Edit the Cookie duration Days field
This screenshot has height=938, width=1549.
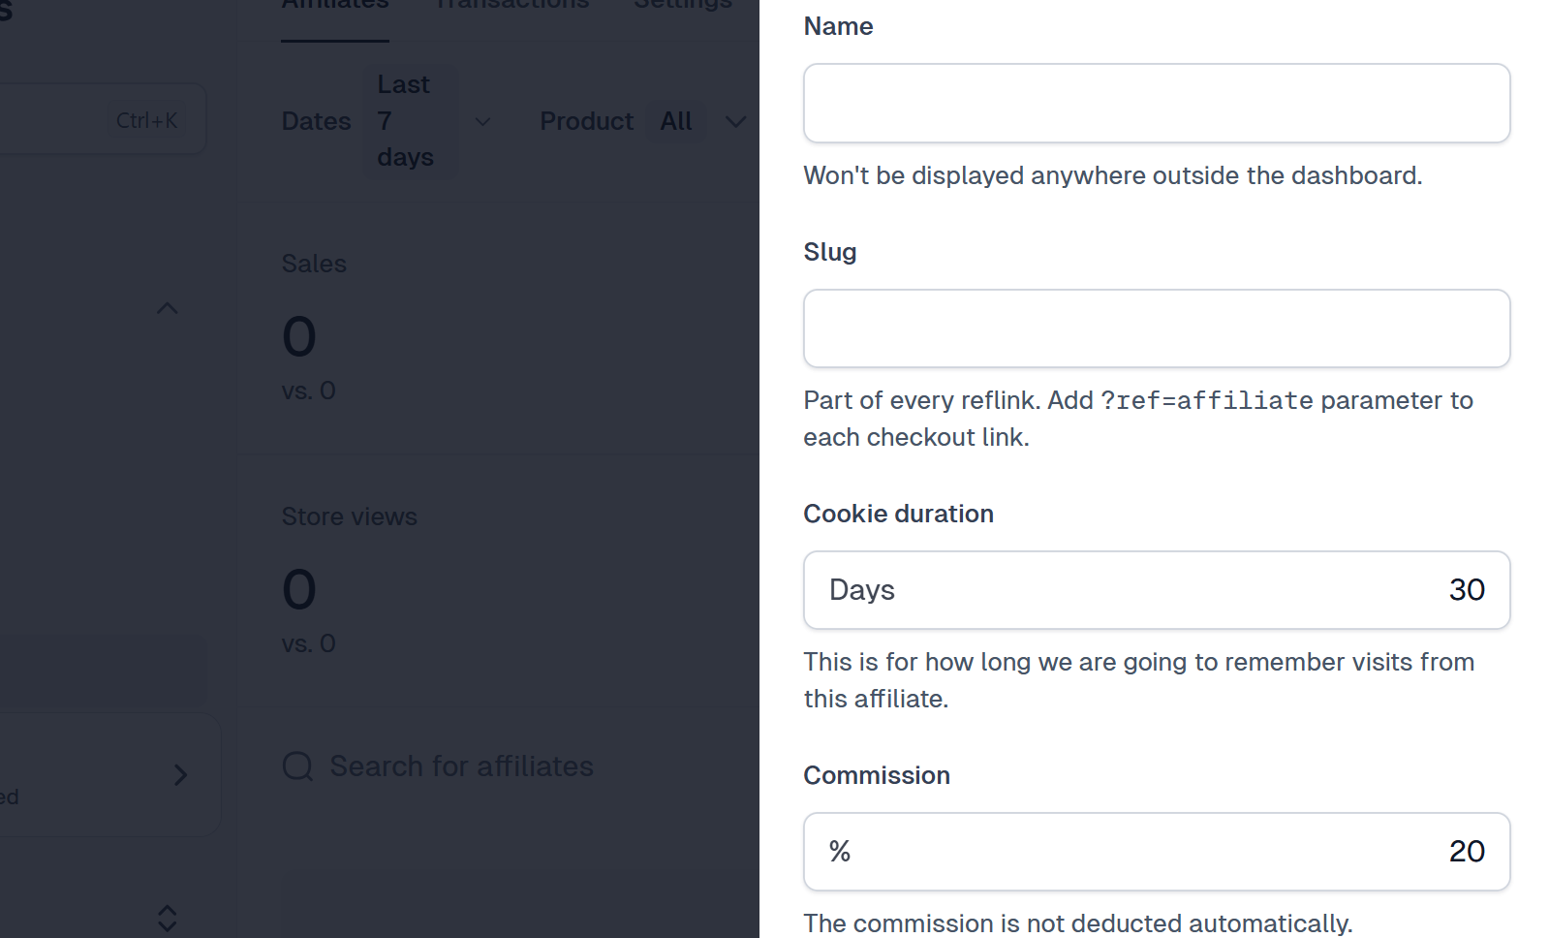coord(1157,590)
